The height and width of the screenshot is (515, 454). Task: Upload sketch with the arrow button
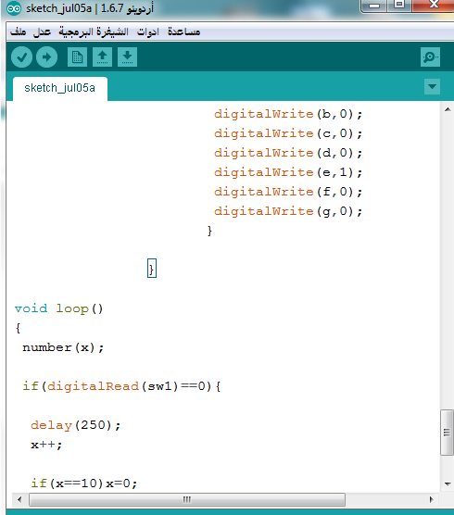[46, 57]
